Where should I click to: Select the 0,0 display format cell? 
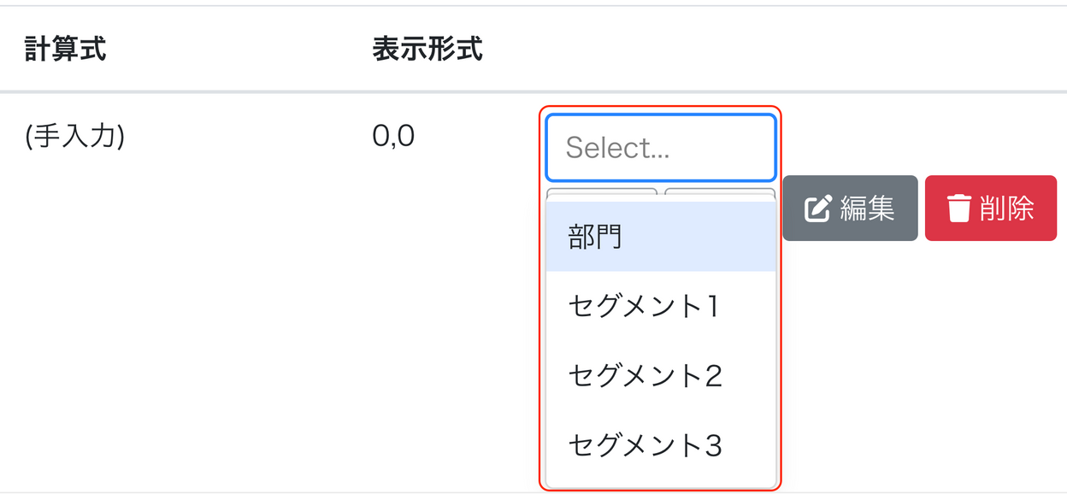click(x=393, y=136)
